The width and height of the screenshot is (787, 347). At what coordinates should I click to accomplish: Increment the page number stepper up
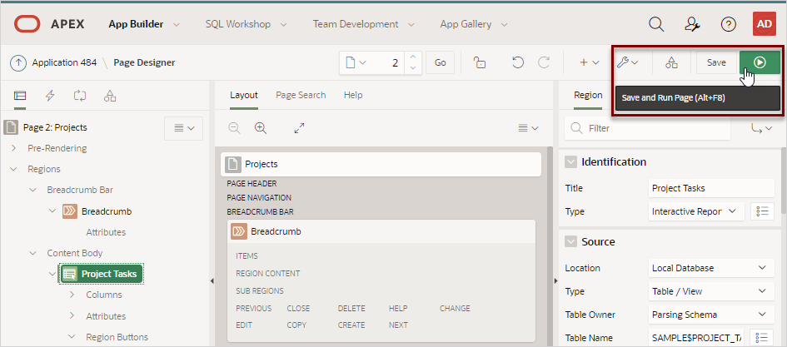pos(412,57)
